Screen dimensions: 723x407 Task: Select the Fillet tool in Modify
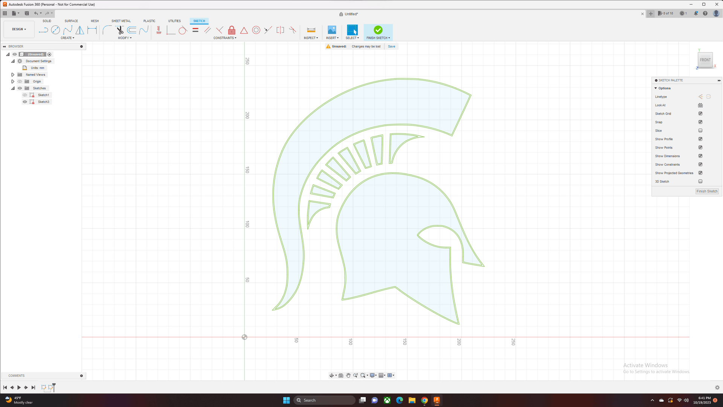click(x=107, y=30)
